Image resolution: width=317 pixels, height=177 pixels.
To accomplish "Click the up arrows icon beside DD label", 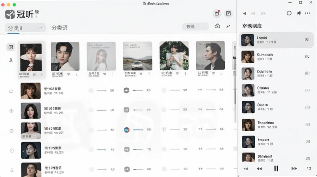I will coord(200,110).
